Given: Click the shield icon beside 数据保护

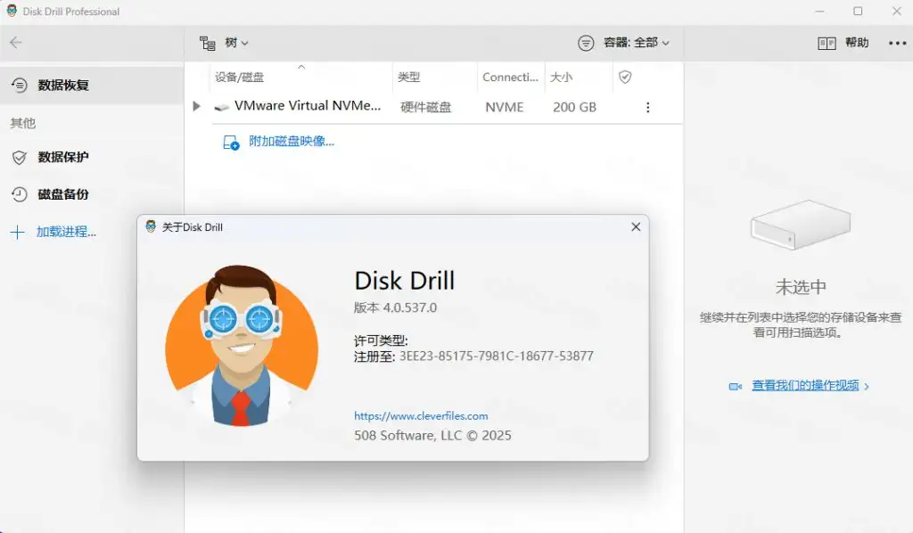Looking at the screenshot, I should click(20, 158).
